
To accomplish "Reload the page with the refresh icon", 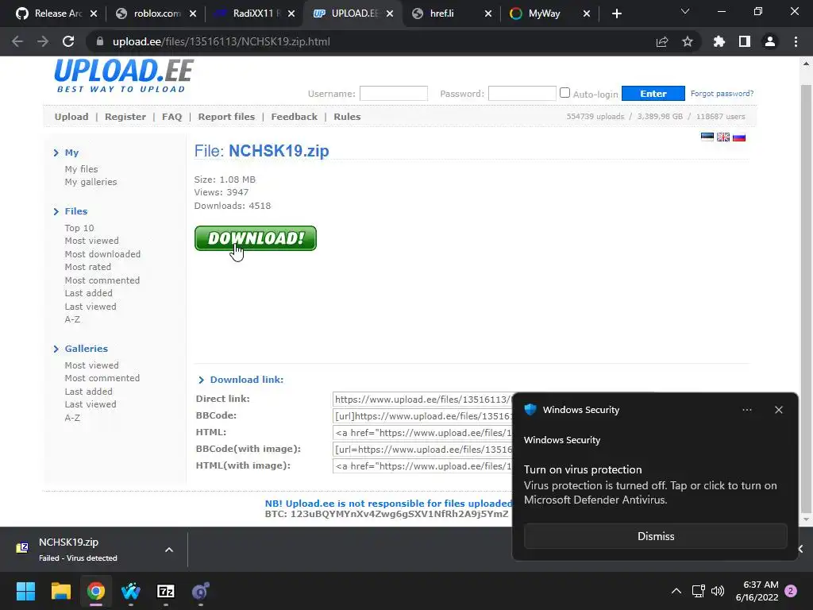I will click(x=68, y=41).
